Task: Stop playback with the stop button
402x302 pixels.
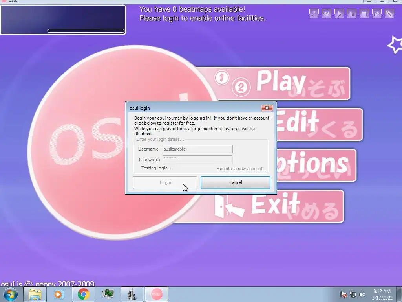Action: [x=364, y=14]
